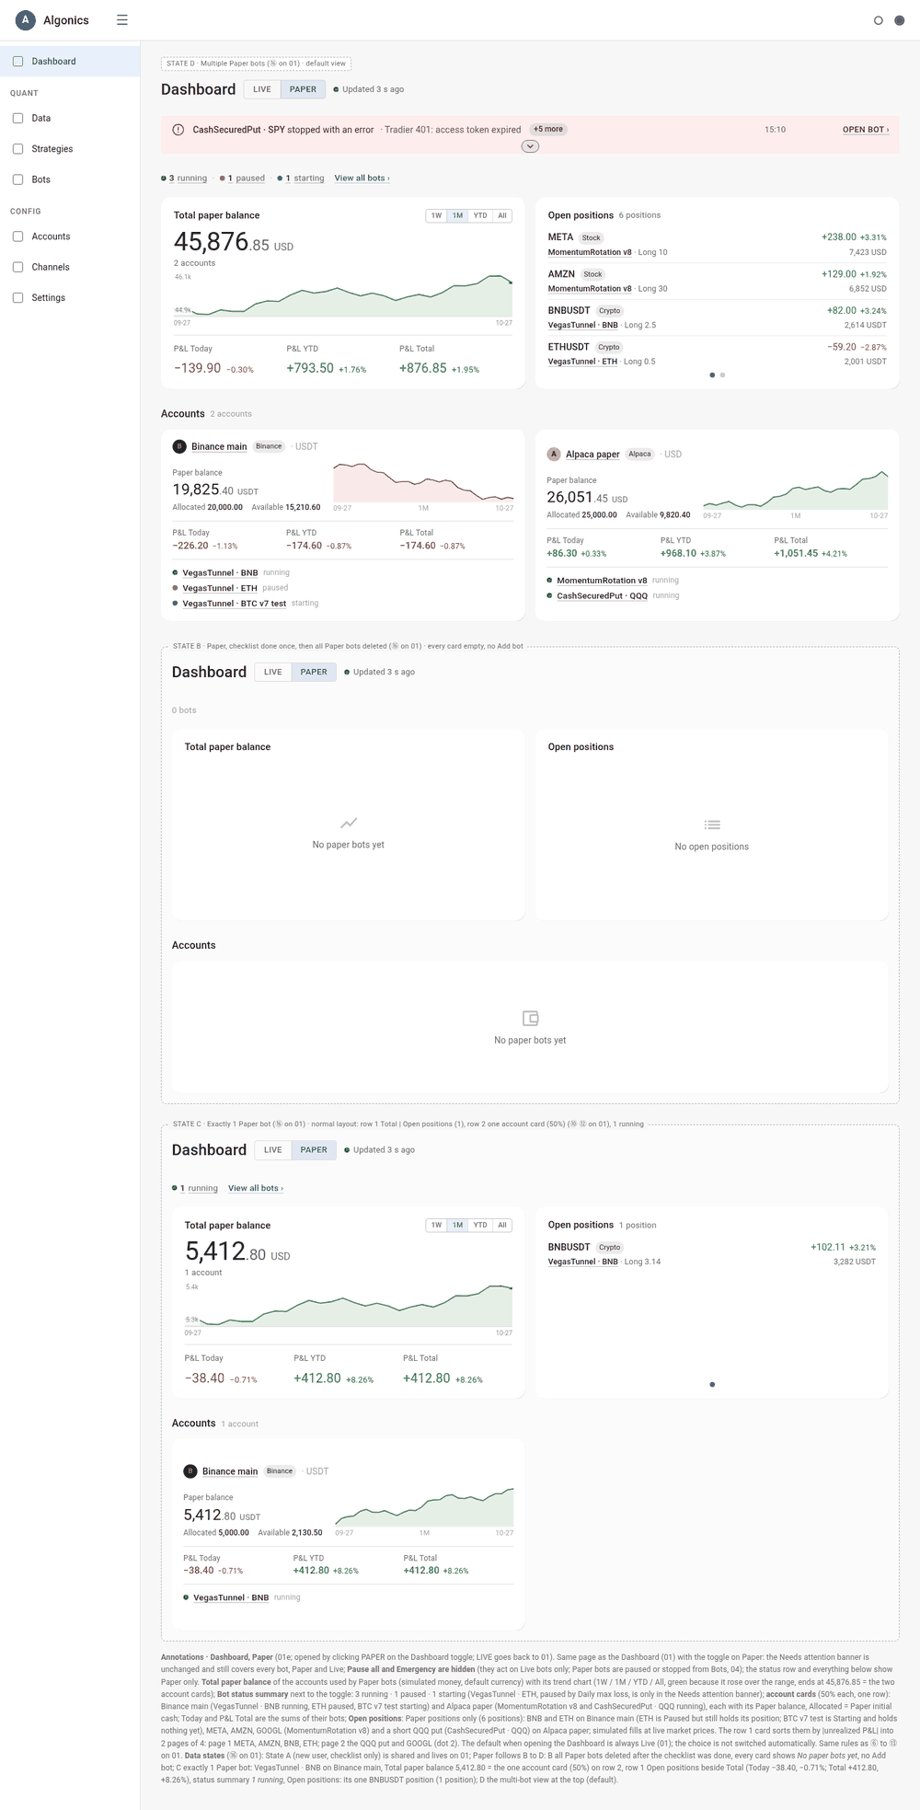Expand the error banner with the chevron
The width and height of the screenshot is (920, 1810).
pyautogui.click(x=530, y=146)
